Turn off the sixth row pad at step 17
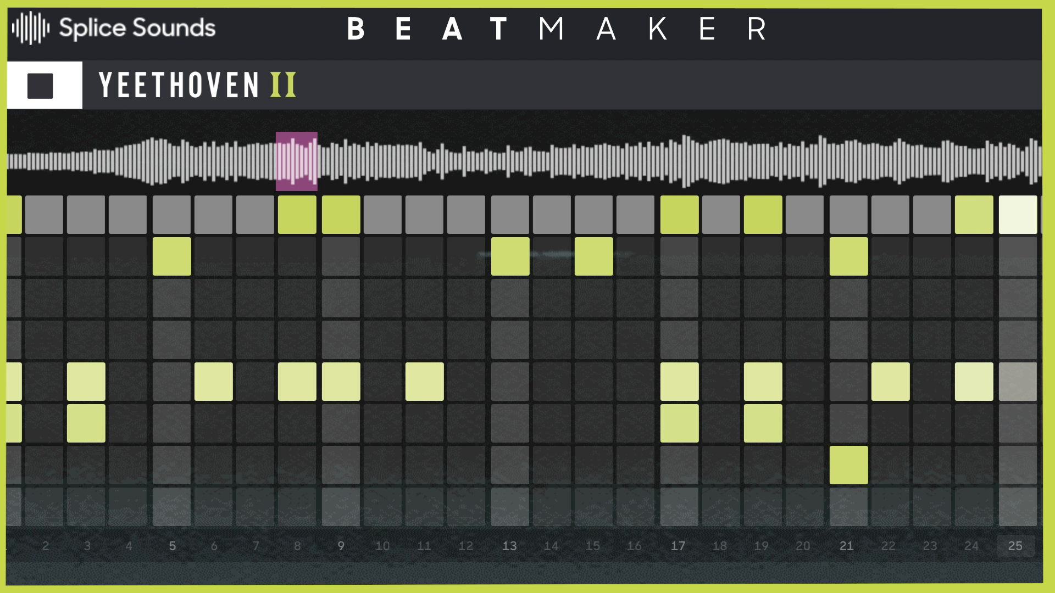This screenshot has width=1055, height=593. coord(680,423)
